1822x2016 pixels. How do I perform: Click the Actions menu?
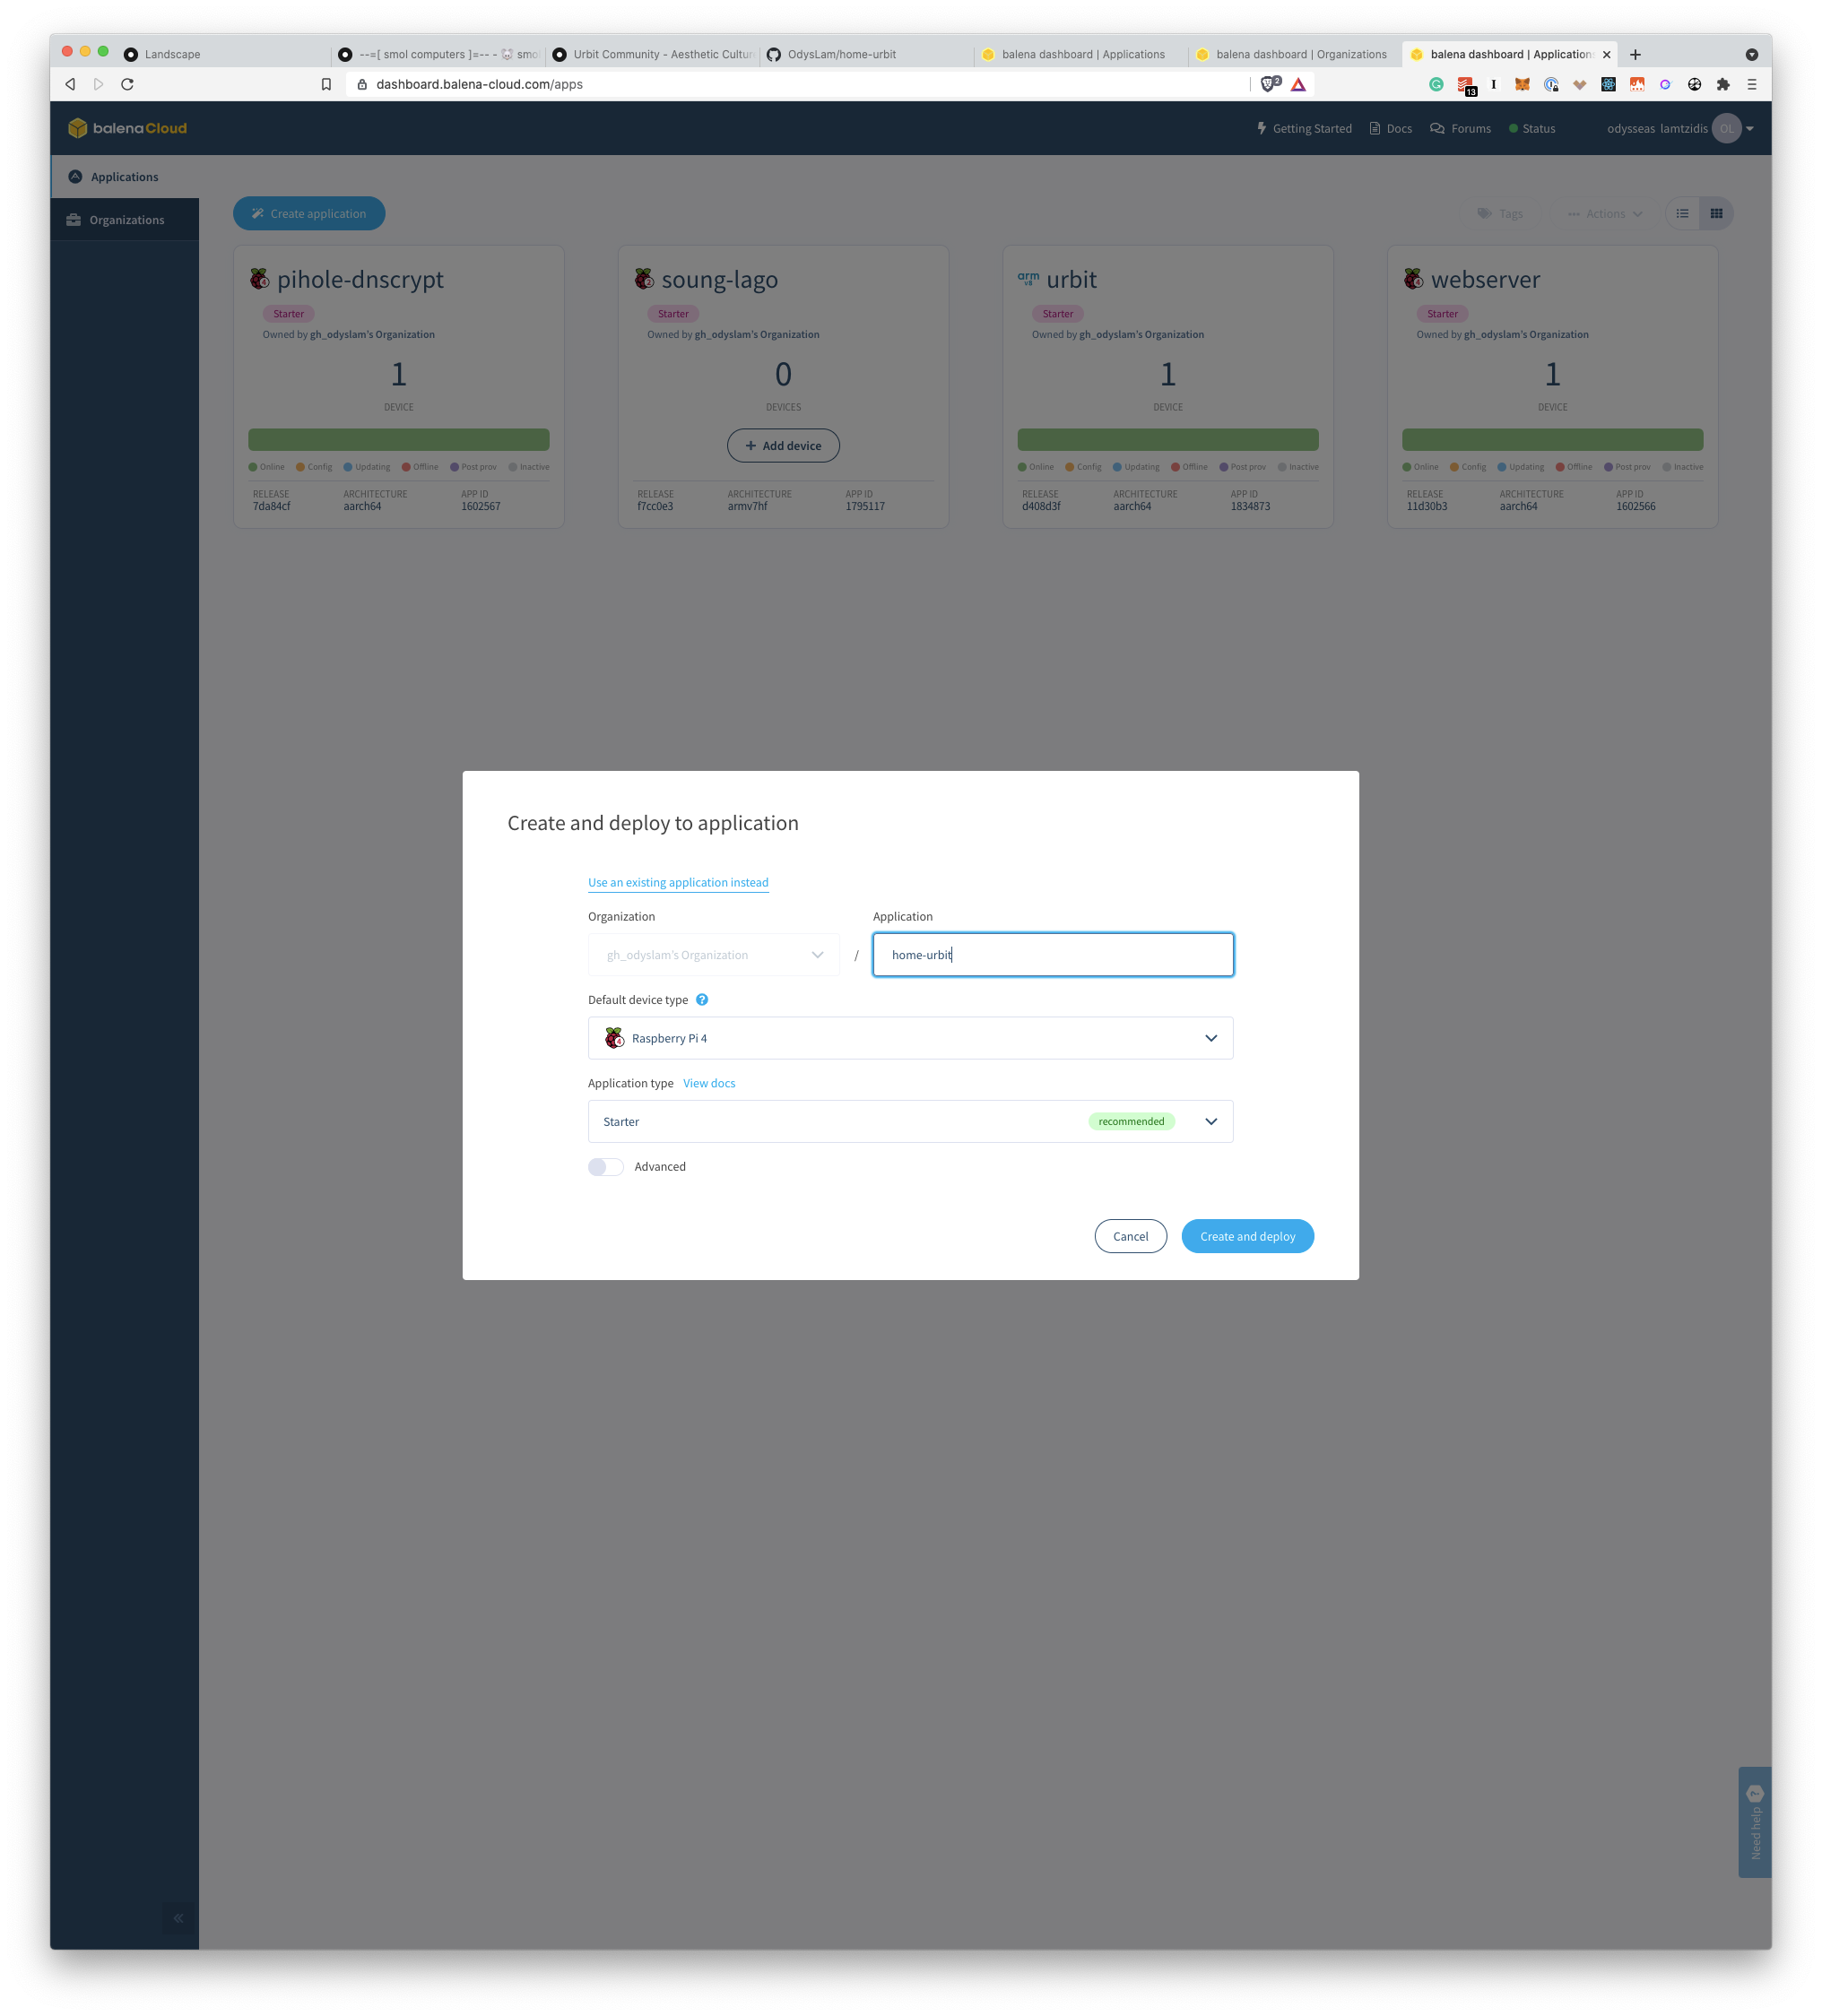pyautogui.click(x=1597, y=212)
